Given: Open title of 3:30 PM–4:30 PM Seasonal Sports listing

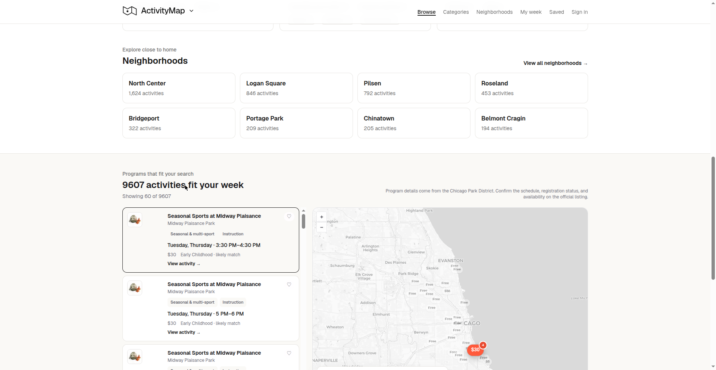Looking at the screenshot, I should tap(214, 216).
